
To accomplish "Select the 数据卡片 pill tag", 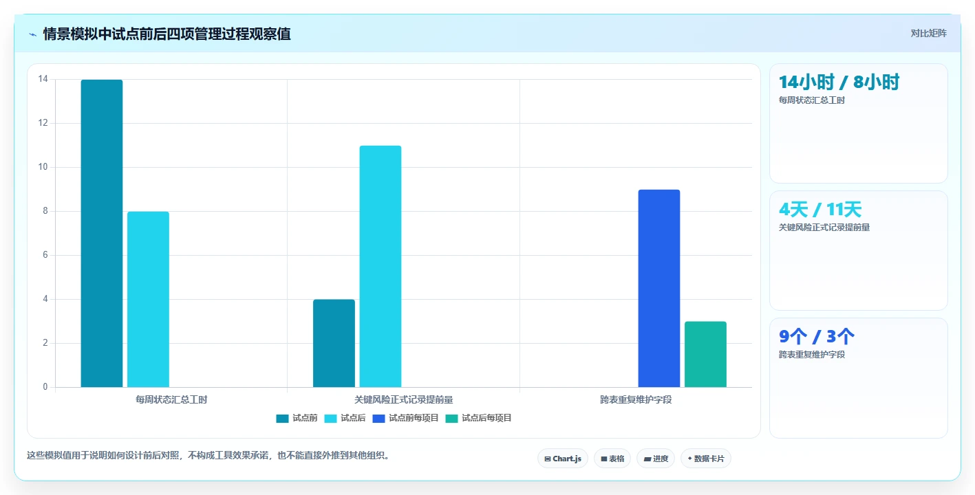I will click(706, 459).
